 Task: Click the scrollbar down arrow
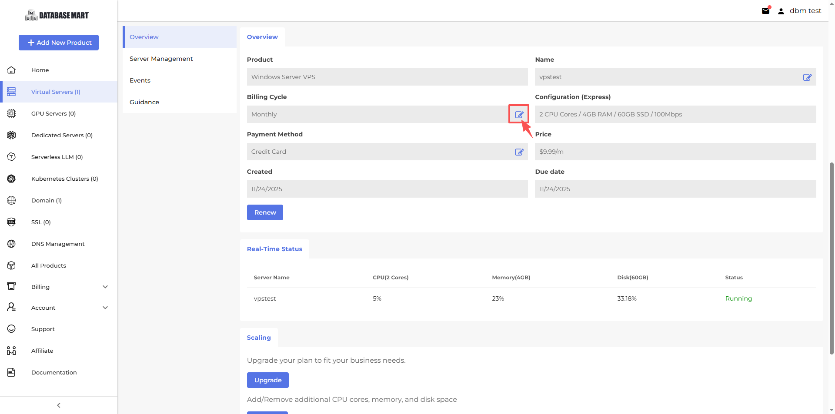tap(832, 410)
